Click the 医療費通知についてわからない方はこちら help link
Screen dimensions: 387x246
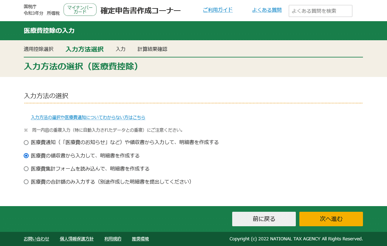point(88,118)
